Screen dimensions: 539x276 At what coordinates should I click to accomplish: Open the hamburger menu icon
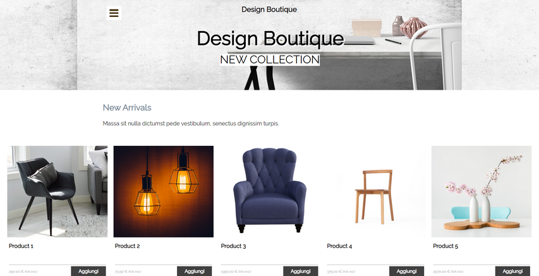click(114, 13)
